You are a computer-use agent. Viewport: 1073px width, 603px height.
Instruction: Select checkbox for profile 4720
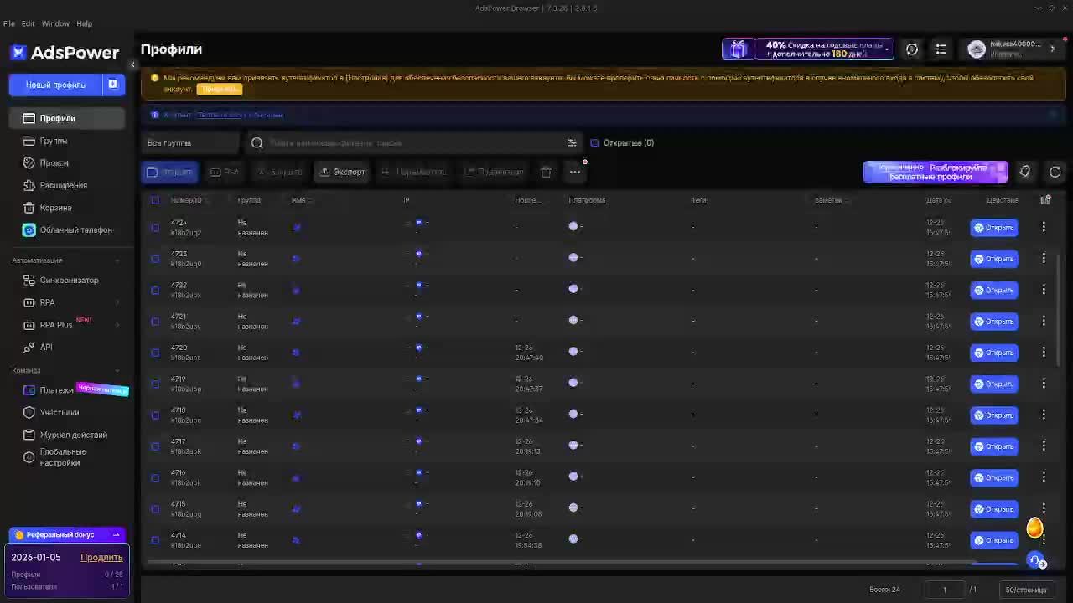154,353
